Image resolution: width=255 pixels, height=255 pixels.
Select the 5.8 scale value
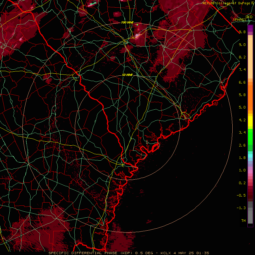242,95
